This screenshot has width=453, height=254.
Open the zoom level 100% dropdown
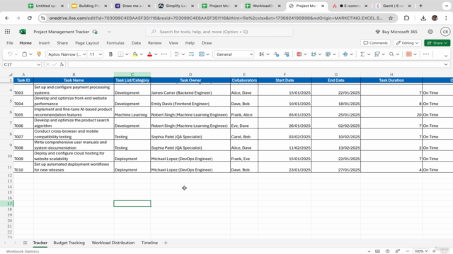tap(420, 251)
